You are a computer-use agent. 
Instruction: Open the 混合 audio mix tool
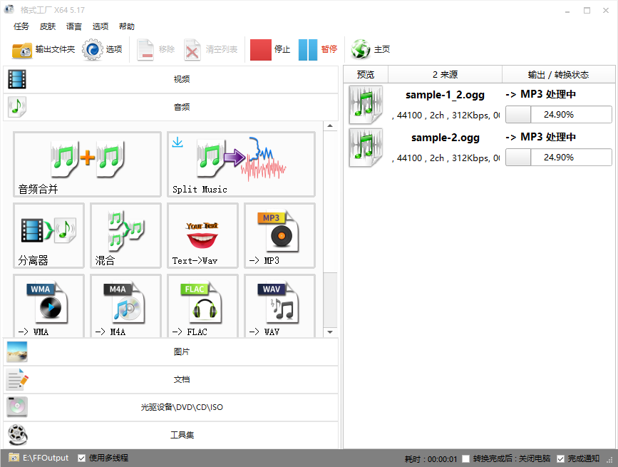pos(125,235)
